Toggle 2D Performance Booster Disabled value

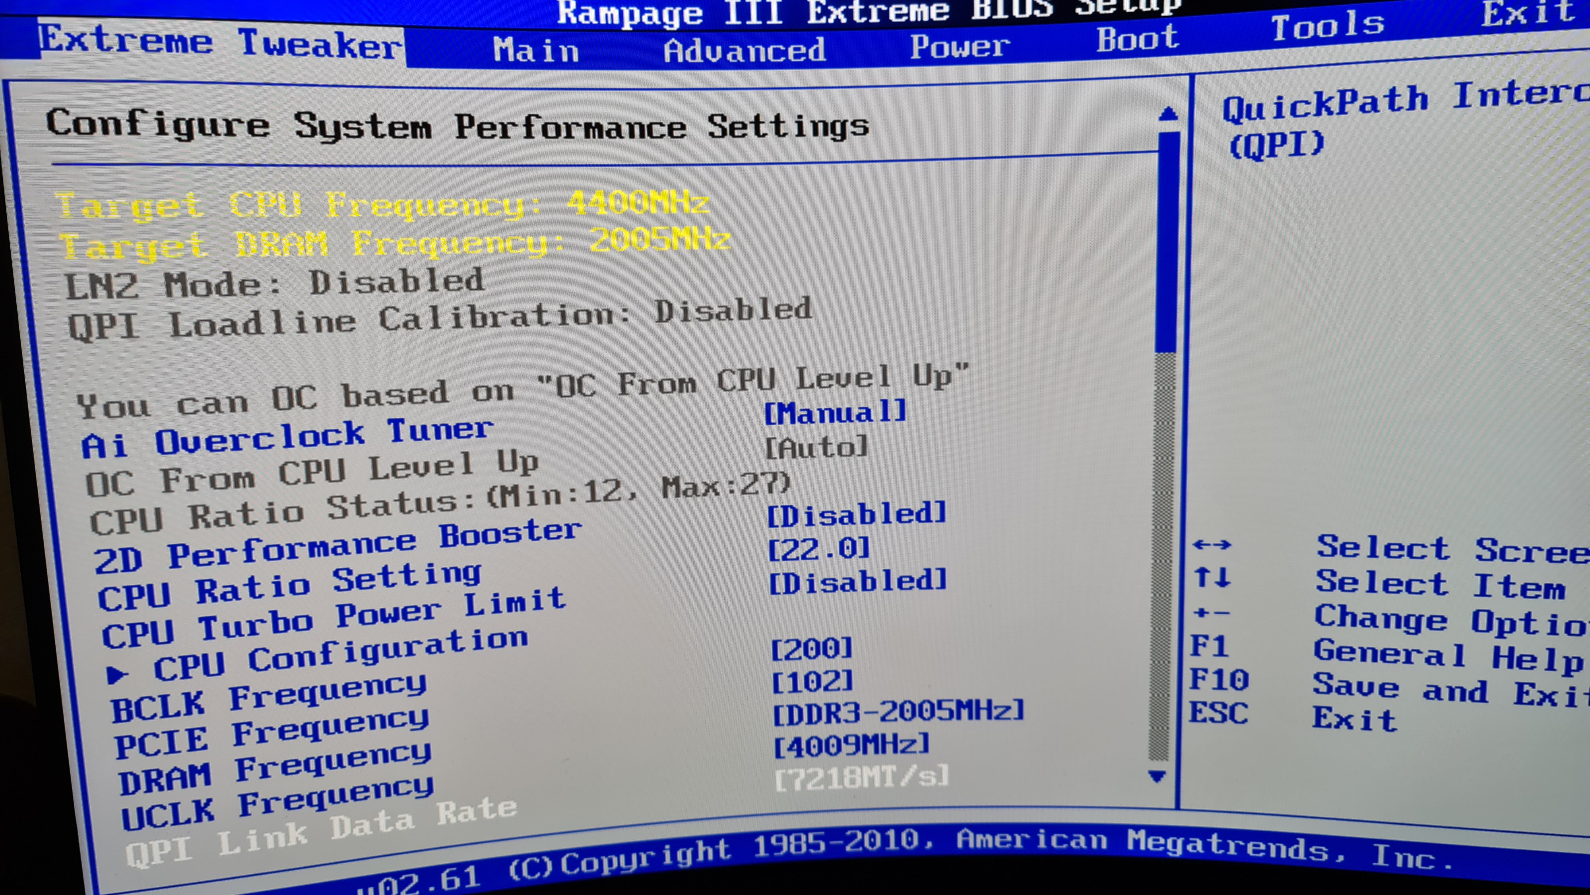pyautogui.click(x=856, y=515)
